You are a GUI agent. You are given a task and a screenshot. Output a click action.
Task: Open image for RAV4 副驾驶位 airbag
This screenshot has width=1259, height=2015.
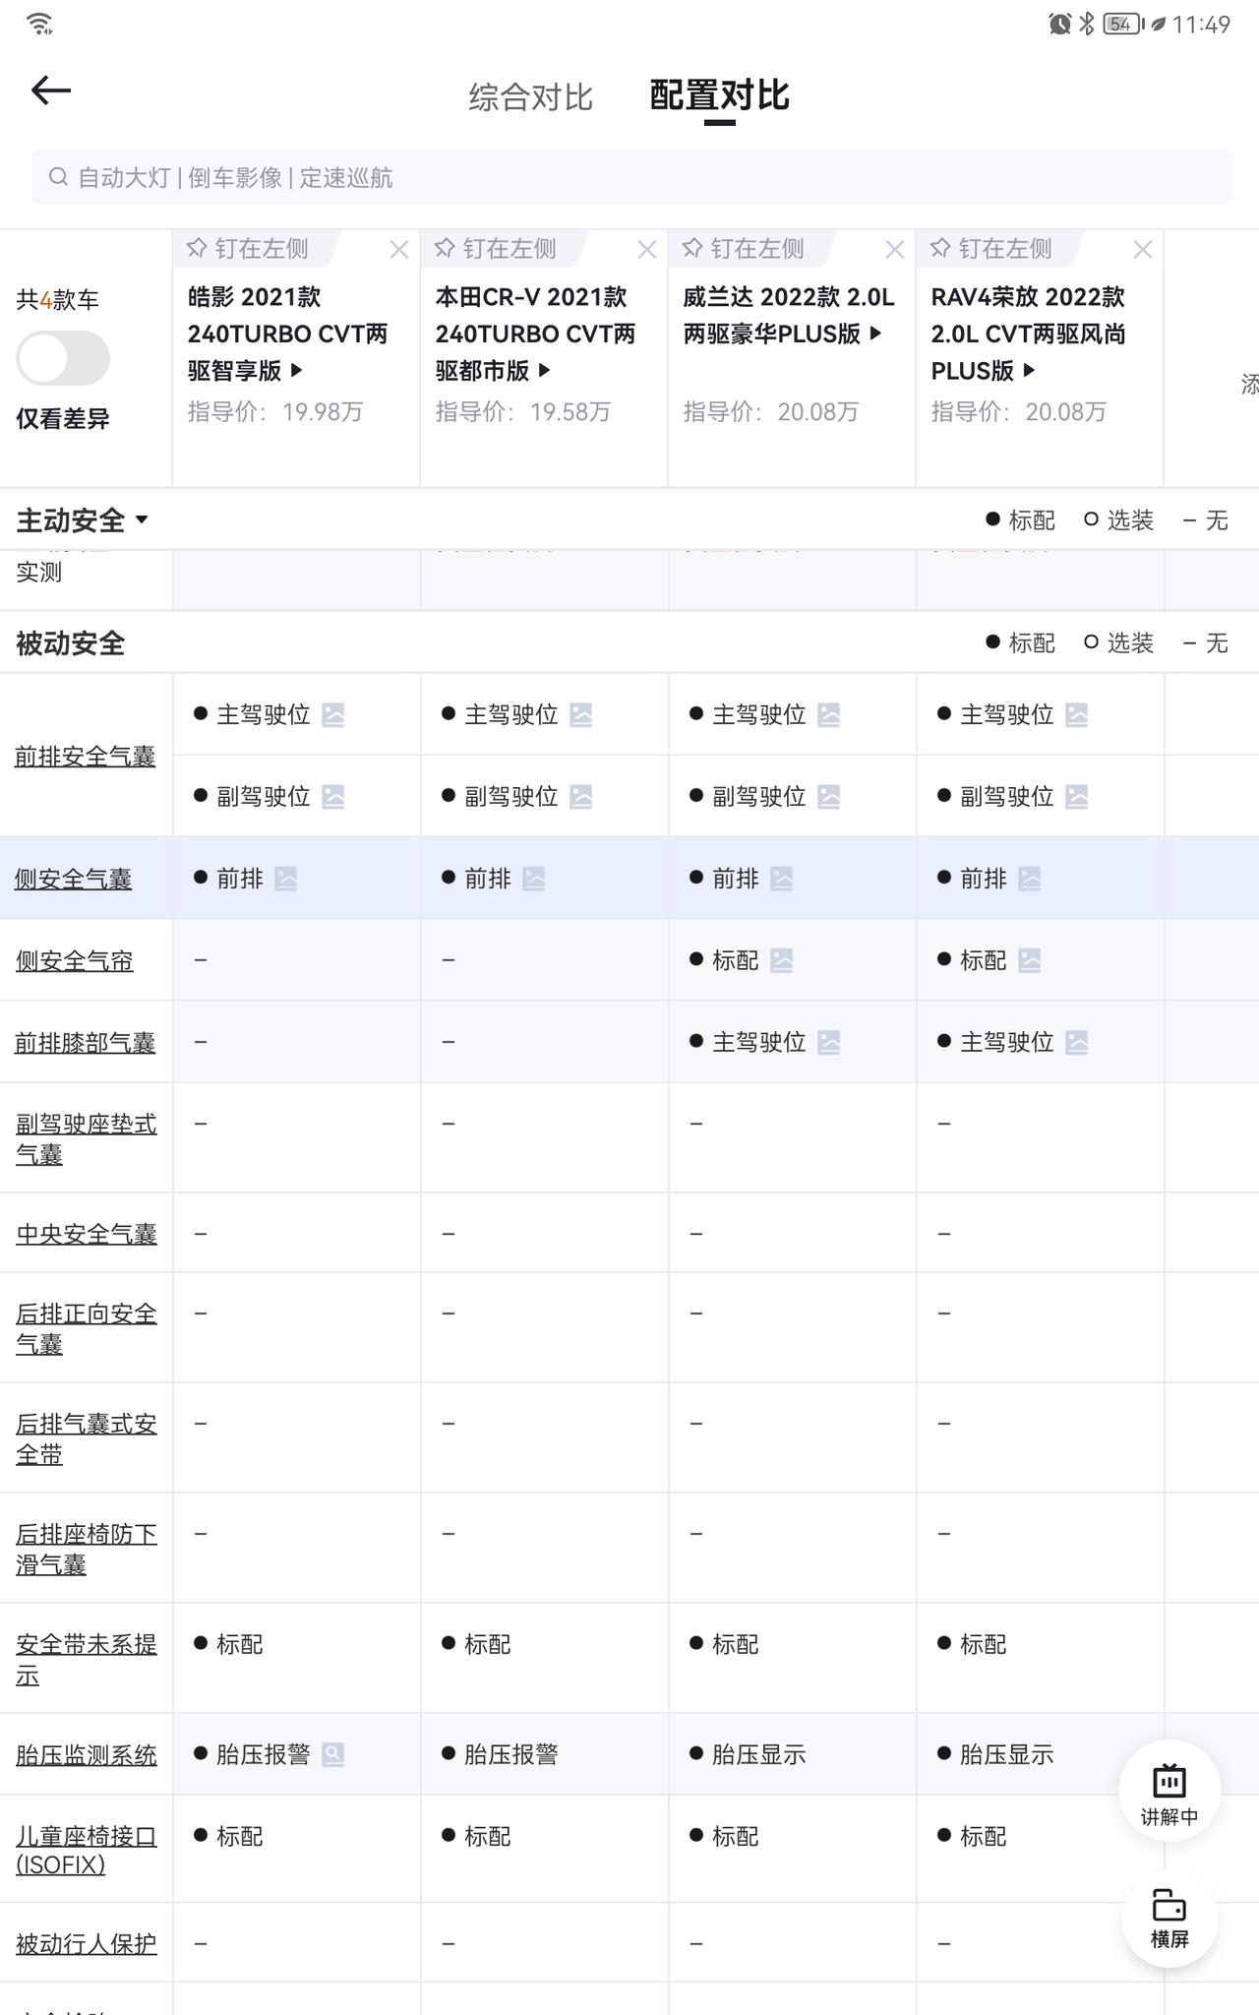(x=1077, y=797)
